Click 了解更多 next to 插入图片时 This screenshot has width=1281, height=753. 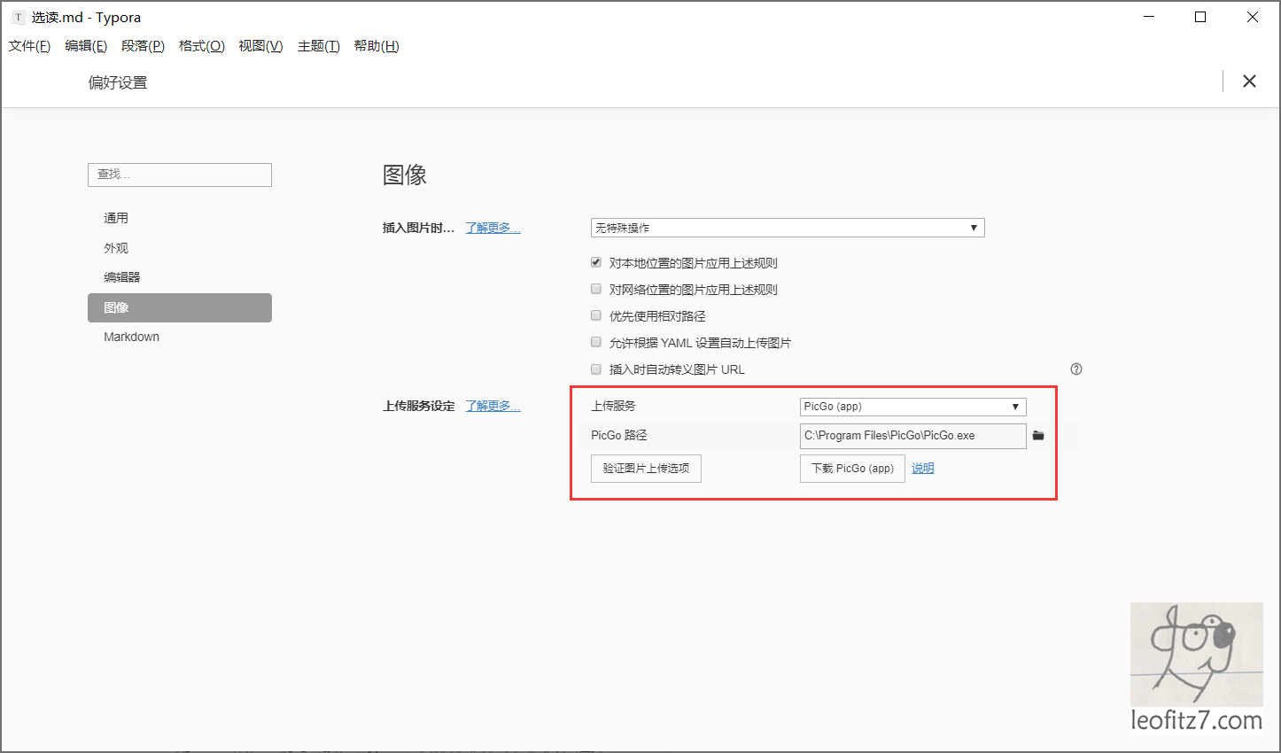pos(493,227)
